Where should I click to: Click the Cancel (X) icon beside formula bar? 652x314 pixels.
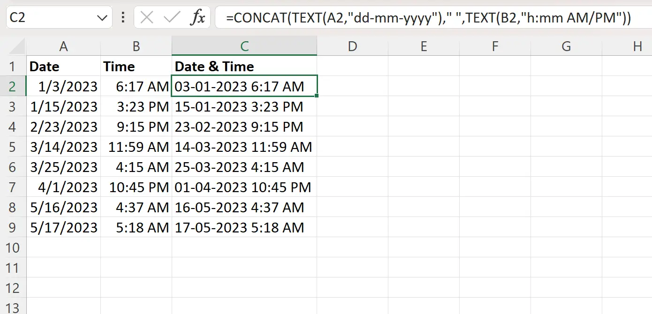tap(146, 17)
